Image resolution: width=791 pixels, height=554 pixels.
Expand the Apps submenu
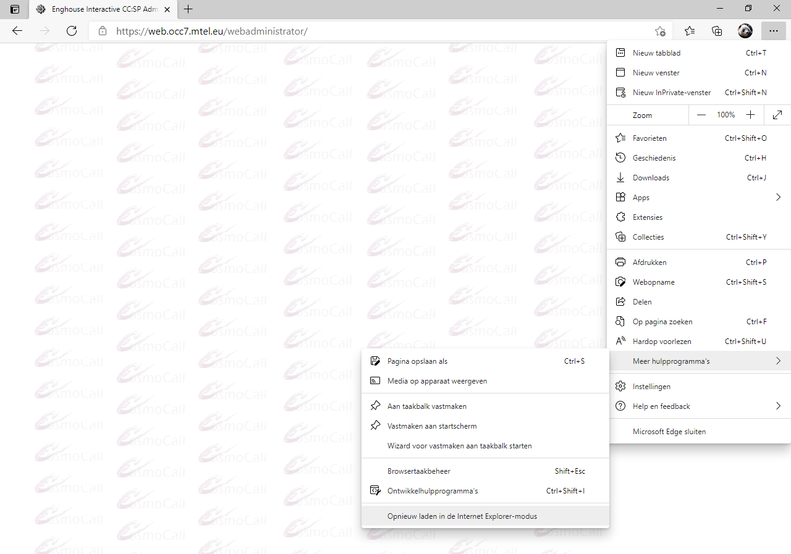(x=698, y=198)
